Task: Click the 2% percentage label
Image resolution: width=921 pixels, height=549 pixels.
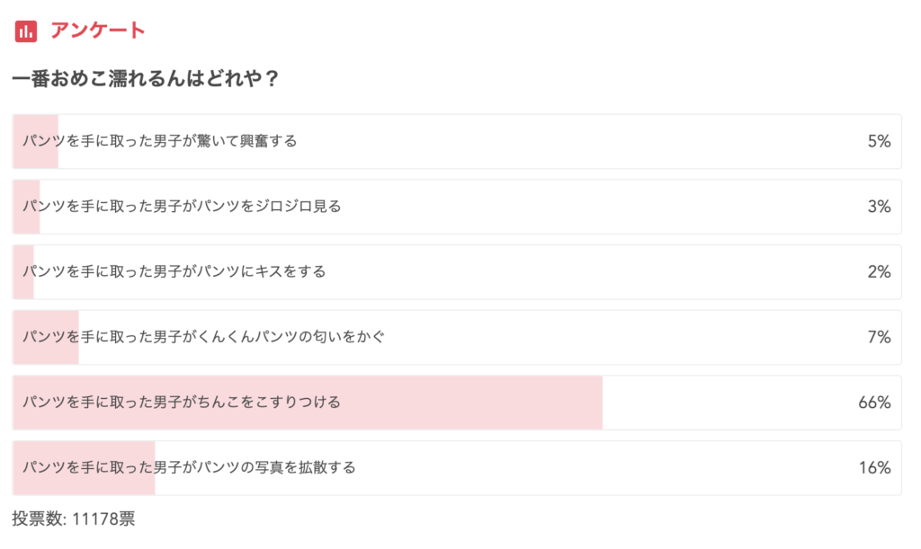Action: click(x=879, y=271)
